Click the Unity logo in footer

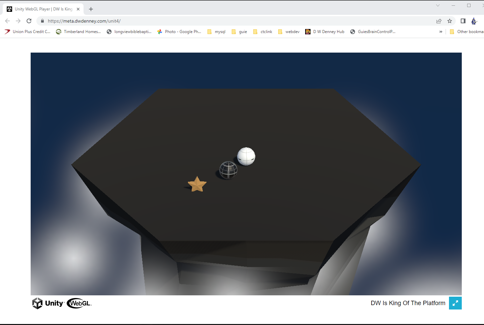(48, 303)
